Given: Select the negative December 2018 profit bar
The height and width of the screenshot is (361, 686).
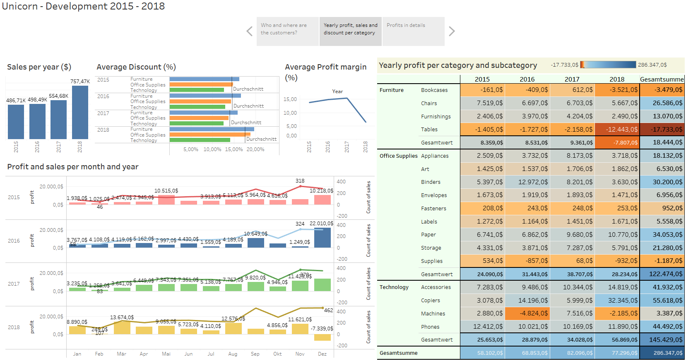Looking at the screenshot, I should point(322,337).
